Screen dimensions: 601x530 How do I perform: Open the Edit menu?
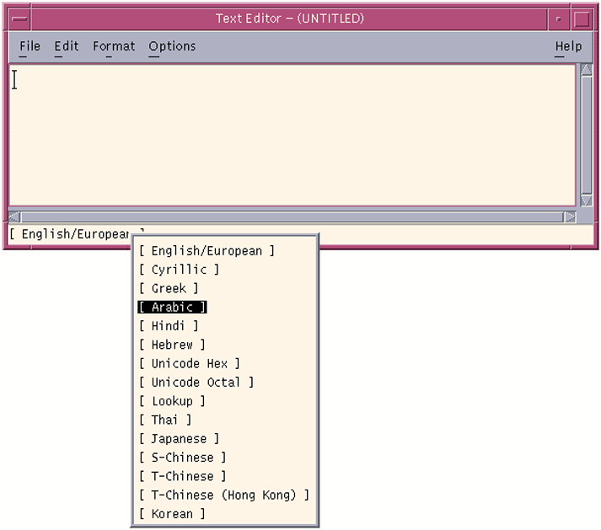point(67,46)
